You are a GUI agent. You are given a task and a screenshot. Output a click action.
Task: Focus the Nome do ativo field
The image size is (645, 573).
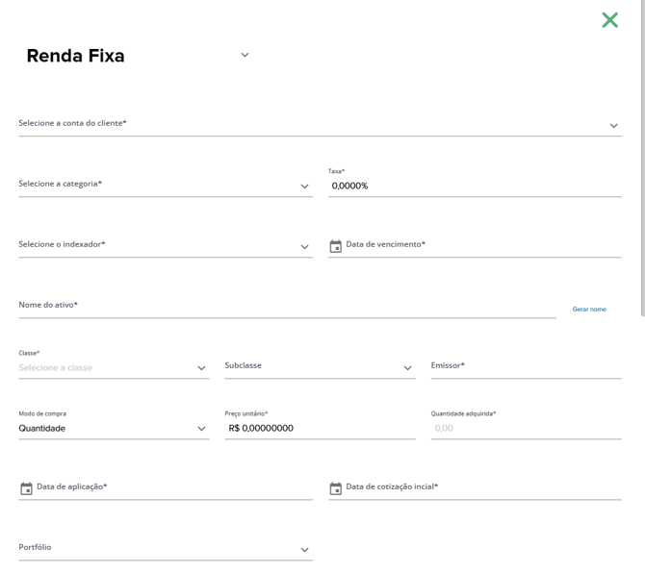(x=287, y=306)
